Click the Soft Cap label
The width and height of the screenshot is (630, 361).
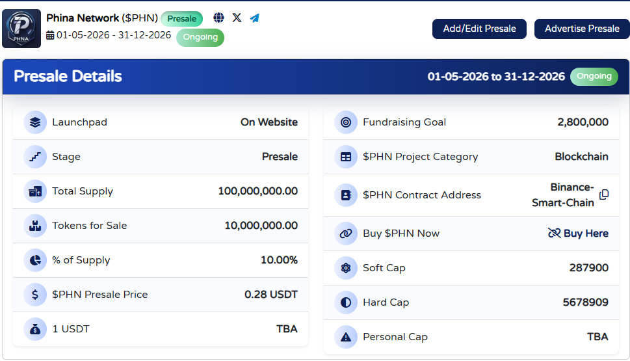[384, 268]
